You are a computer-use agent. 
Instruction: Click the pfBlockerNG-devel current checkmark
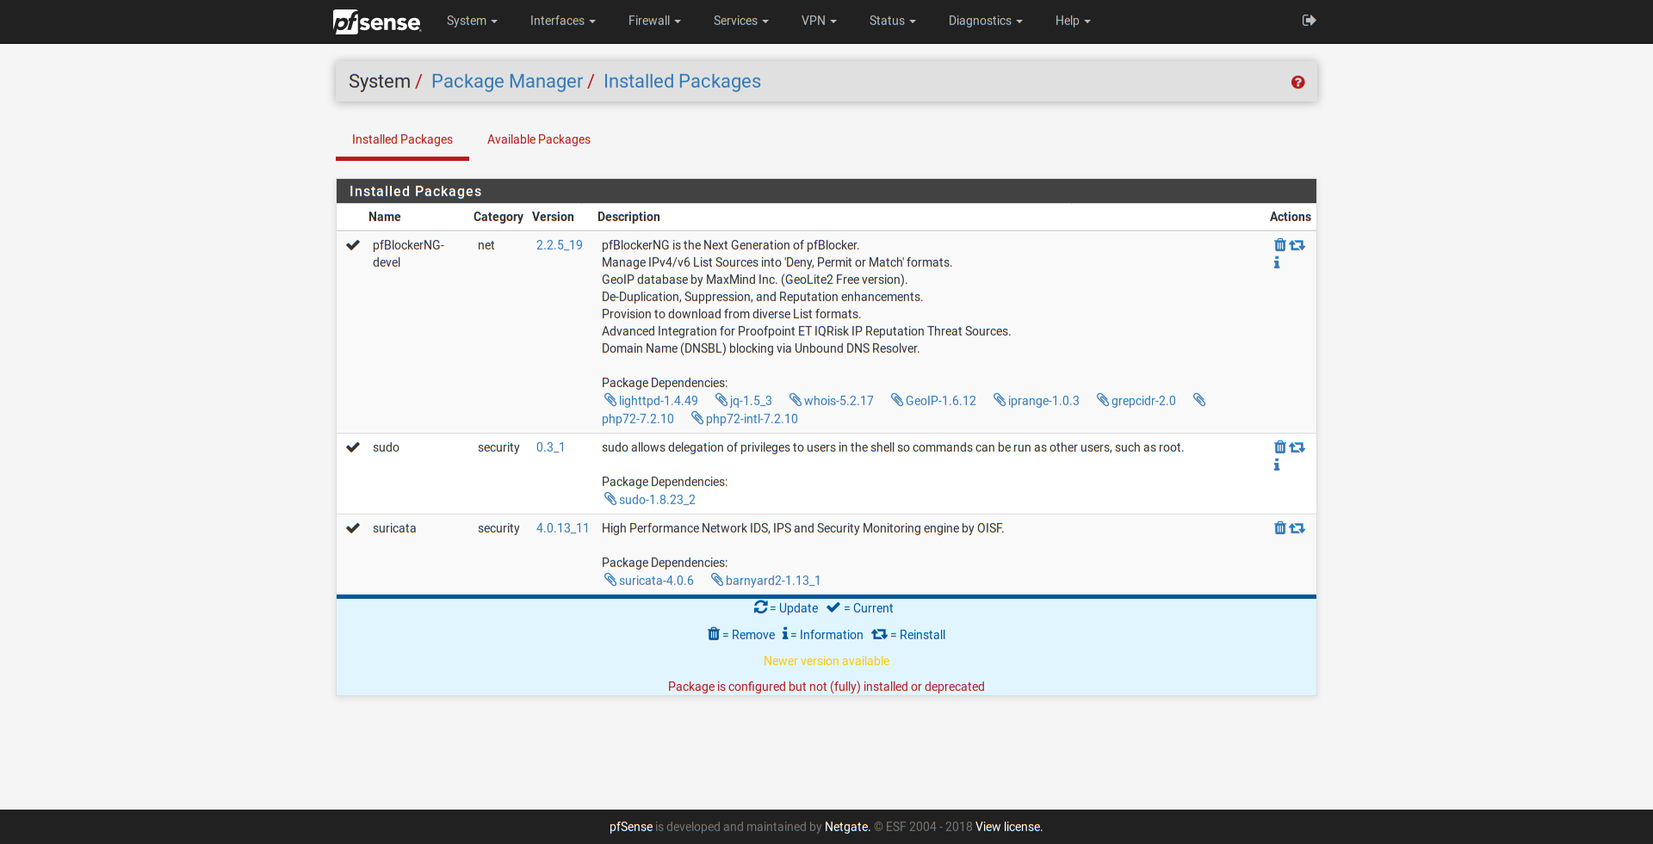[353, 245]
